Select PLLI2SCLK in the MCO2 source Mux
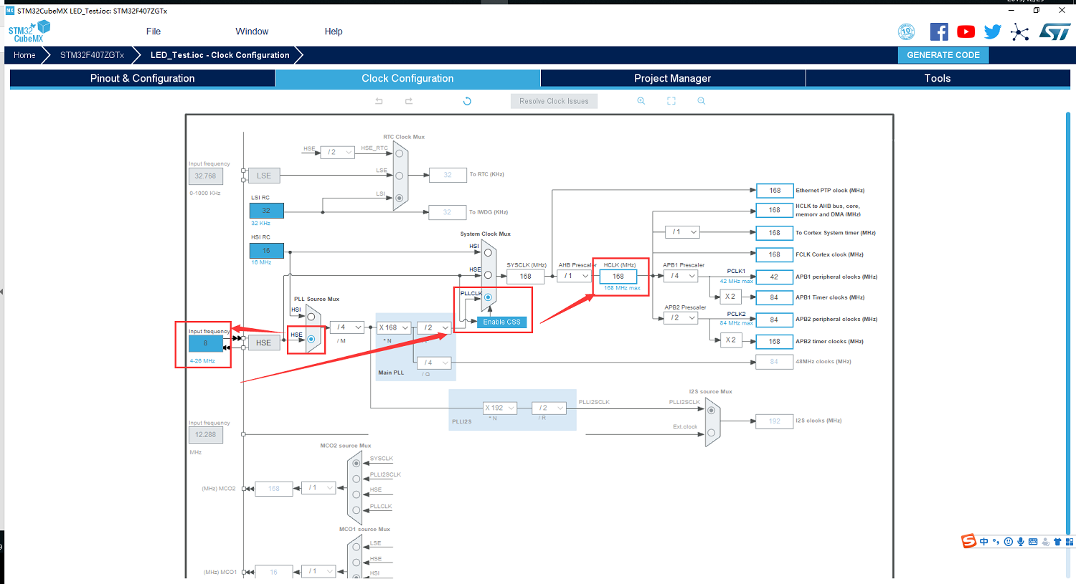 click(x=357, y=479)
